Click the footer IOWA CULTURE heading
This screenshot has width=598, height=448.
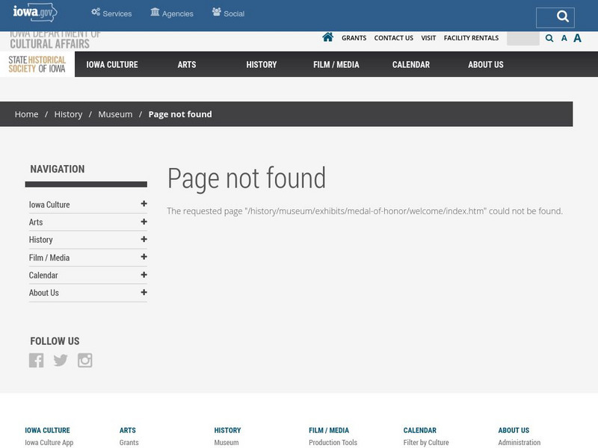(x=47, y=430)
